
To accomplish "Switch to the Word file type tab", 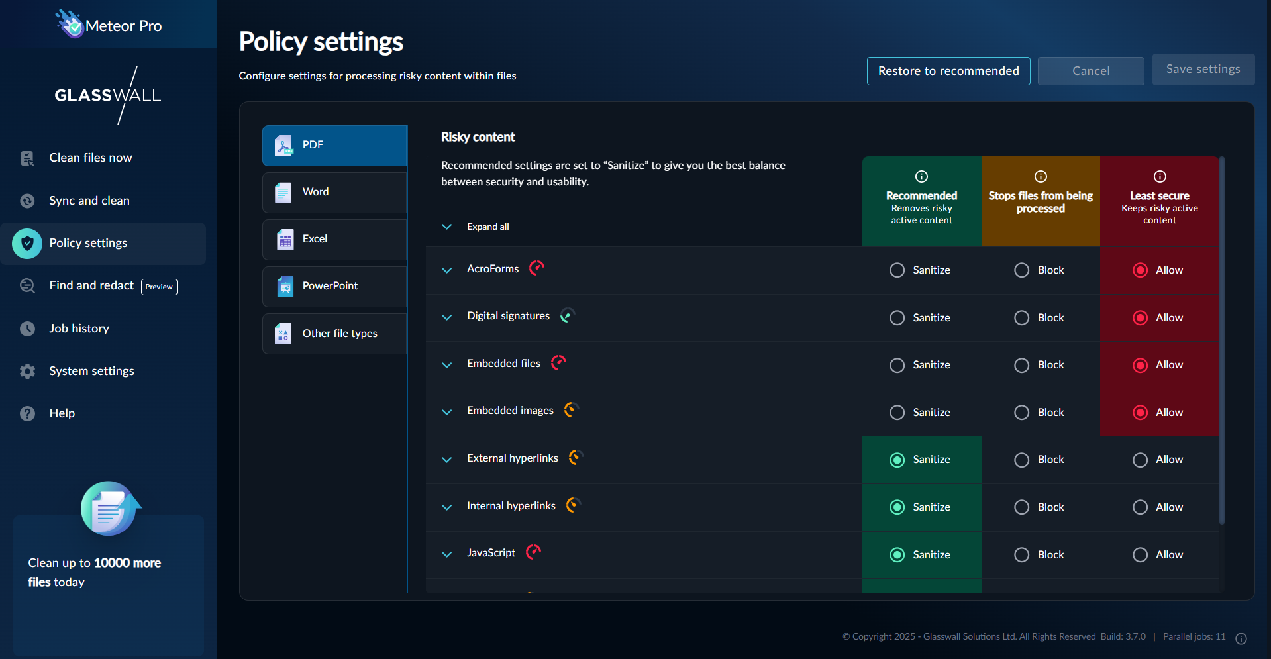I will pyautogui.click(x=334, y=192).
